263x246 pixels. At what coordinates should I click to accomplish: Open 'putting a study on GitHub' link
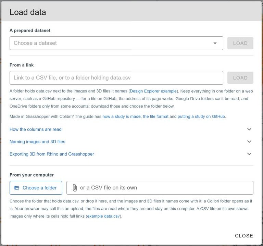201,116
